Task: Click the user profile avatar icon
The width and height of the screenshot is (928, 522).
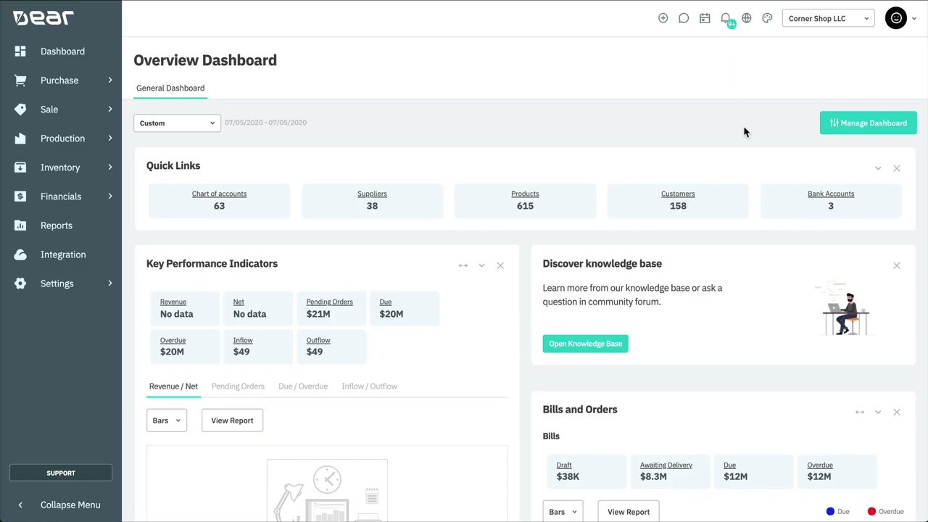Action: (x=896, y=18)
